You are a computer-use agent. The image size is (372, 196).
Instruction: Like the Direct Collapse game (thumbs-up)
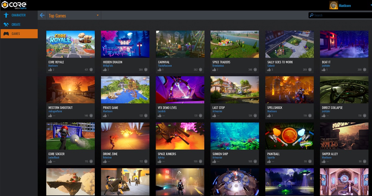click(x=324, y=115)
